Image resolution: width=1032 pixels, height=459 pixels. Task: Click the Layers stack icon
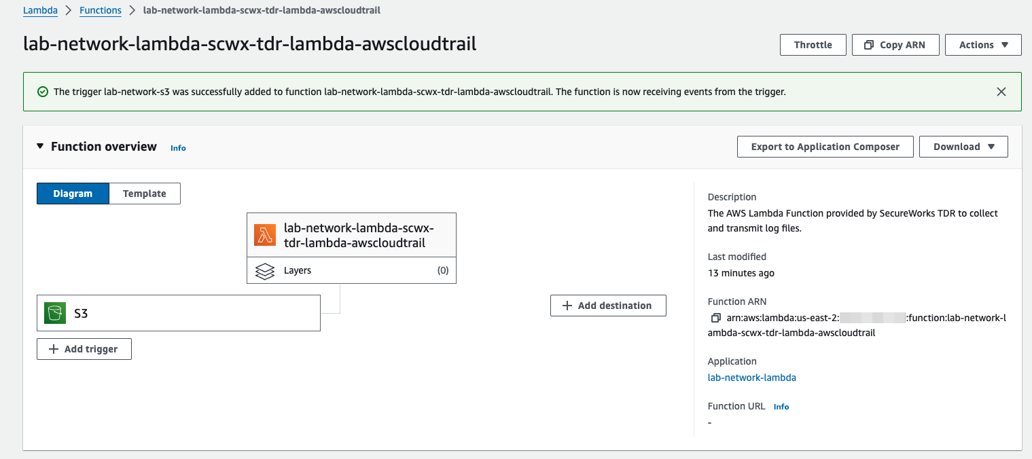(x=265, y=270)
